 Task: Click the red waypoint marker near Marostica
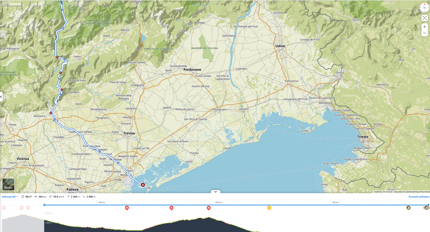[x=51, y=113]
